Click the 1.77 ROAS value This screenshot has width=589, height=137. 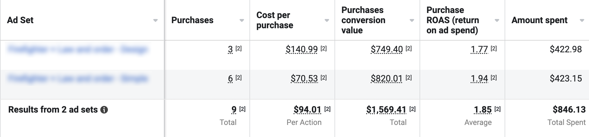479,49
